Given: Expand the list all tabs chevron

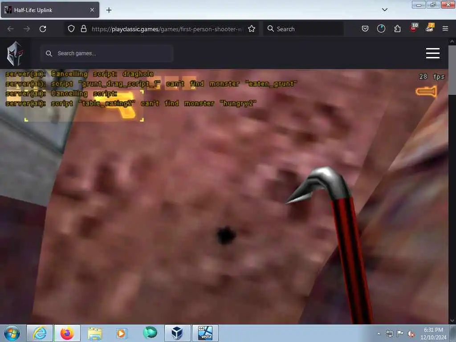Looking at the screenshot, I should pyautogui.click(x=385, y=10).
